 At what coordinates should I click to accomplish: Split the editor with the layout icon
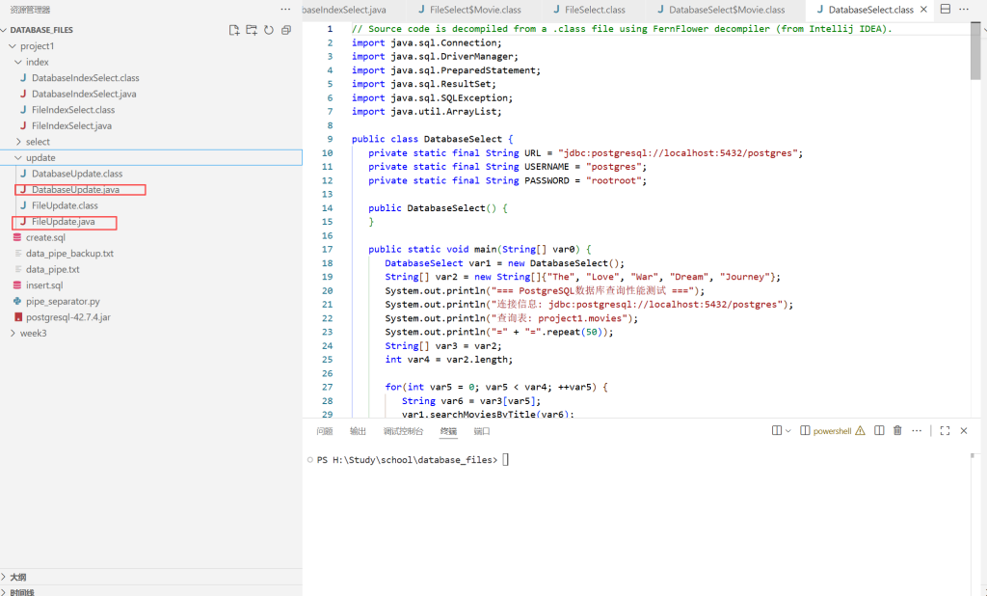point(946,10)
